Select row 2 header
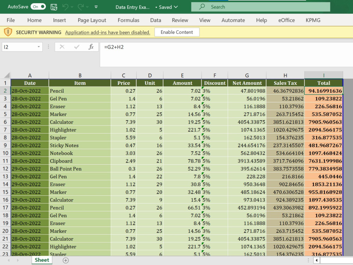353x265 pixels. 5,91
